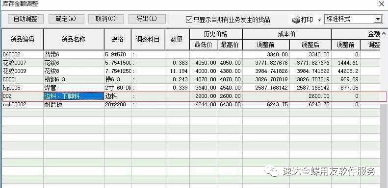Click the product name 耐磨板
The width and height of the screenshot is (388, 188).
(53, 104)
